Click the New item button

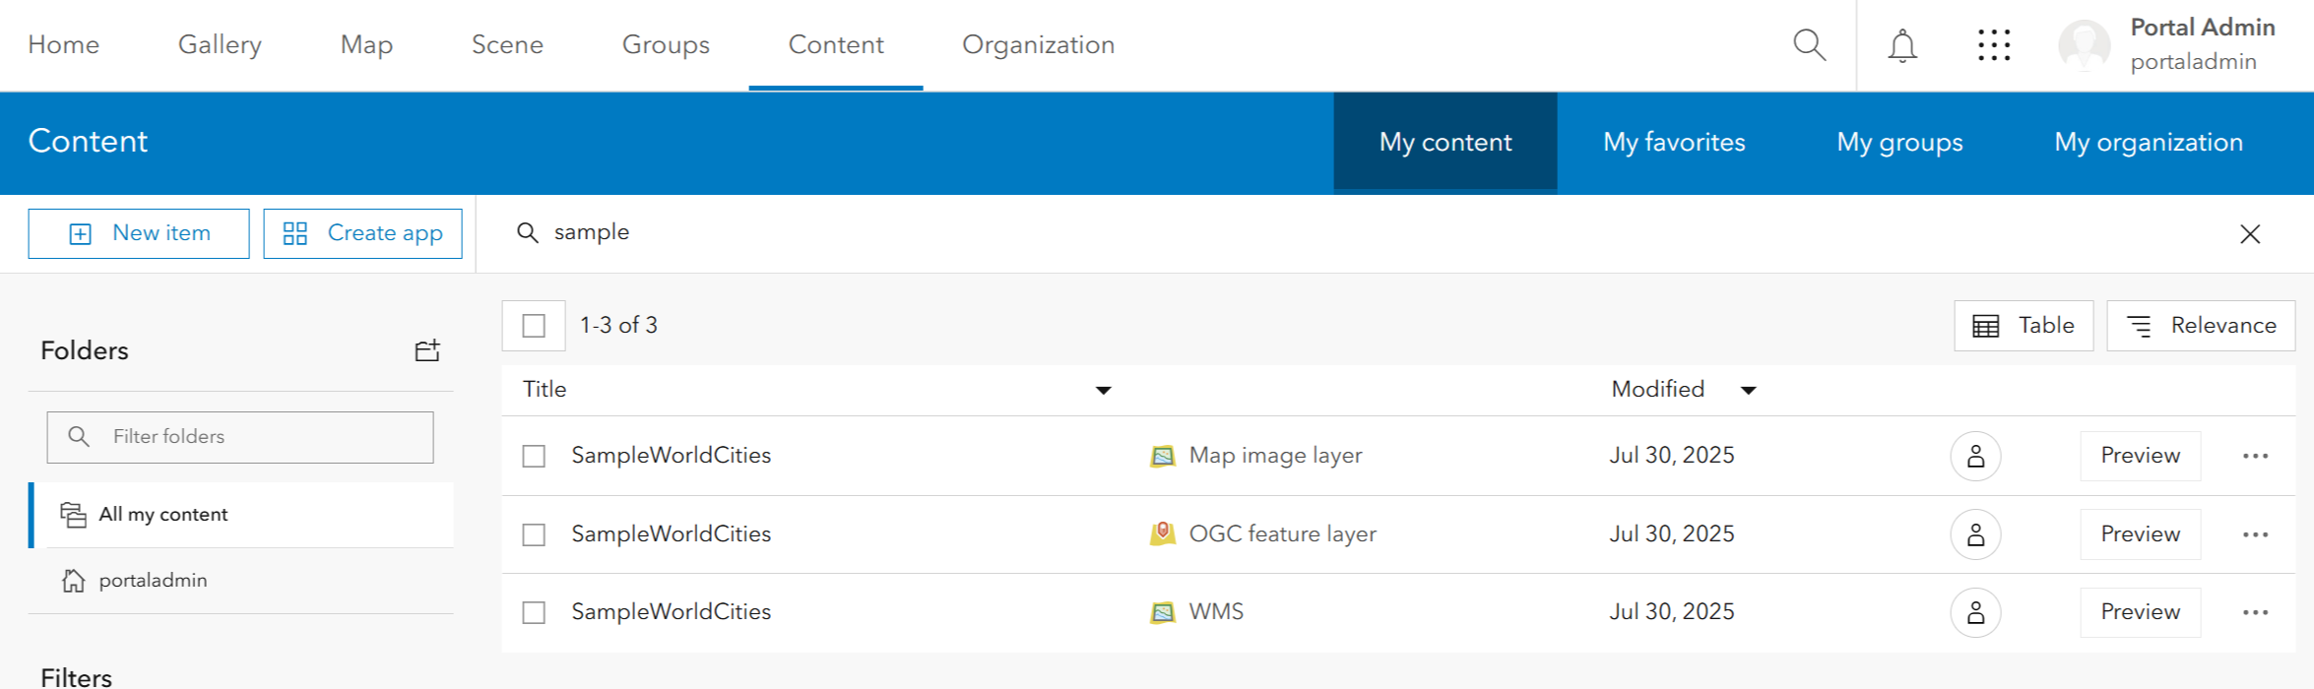(x=139, y=233)
